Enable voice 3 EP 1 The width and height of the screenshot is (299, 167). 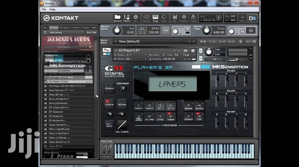pos(160,106)
